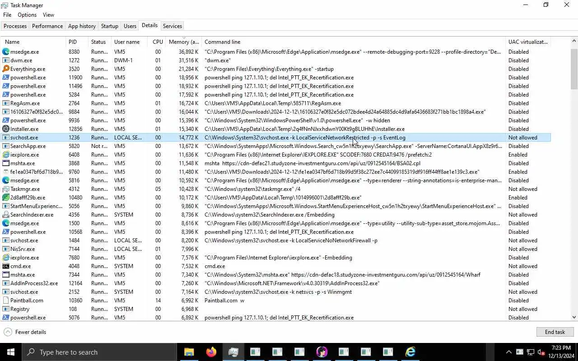This screenshot has width=578, height=361.
Task: Sort by the Command line column header
Action: coord(354,42)
